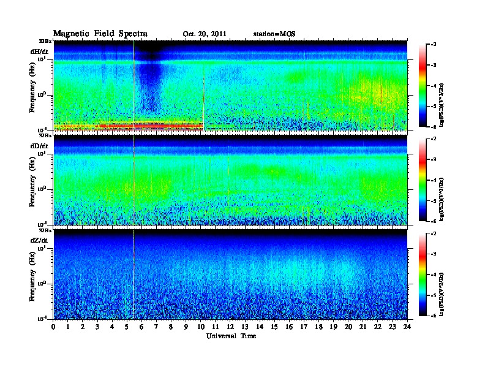This screenshot has width=485, height=375.
Task: Click the hour '1' tick label
Action: (x=68, y=327)
